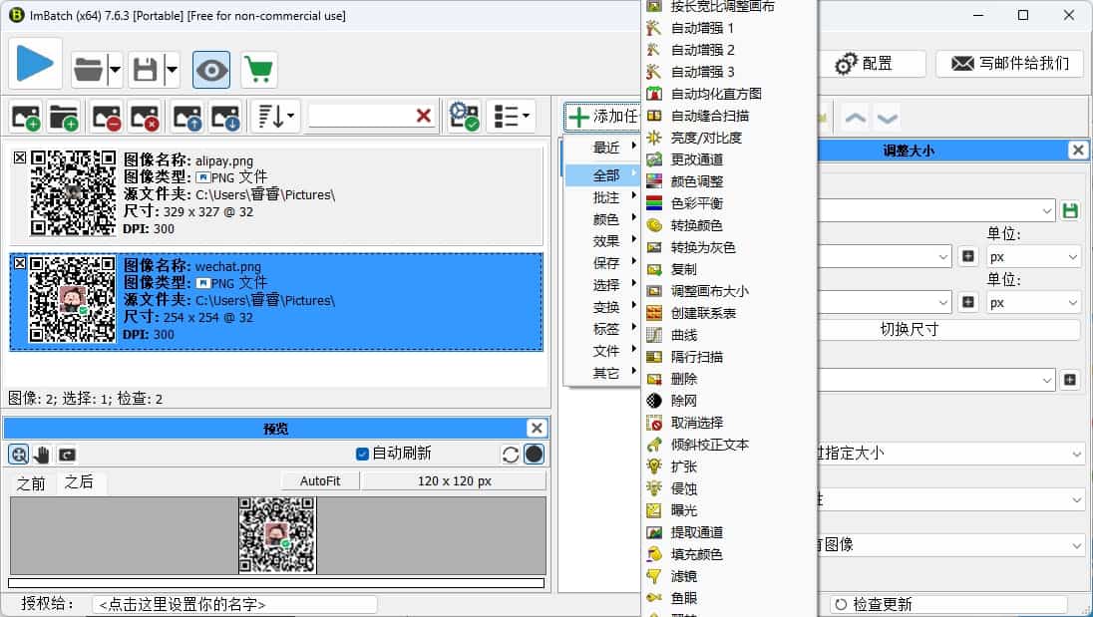The image size is (1093, 617).
Task: Open the 配置 settings button
Action: (872, 64)
